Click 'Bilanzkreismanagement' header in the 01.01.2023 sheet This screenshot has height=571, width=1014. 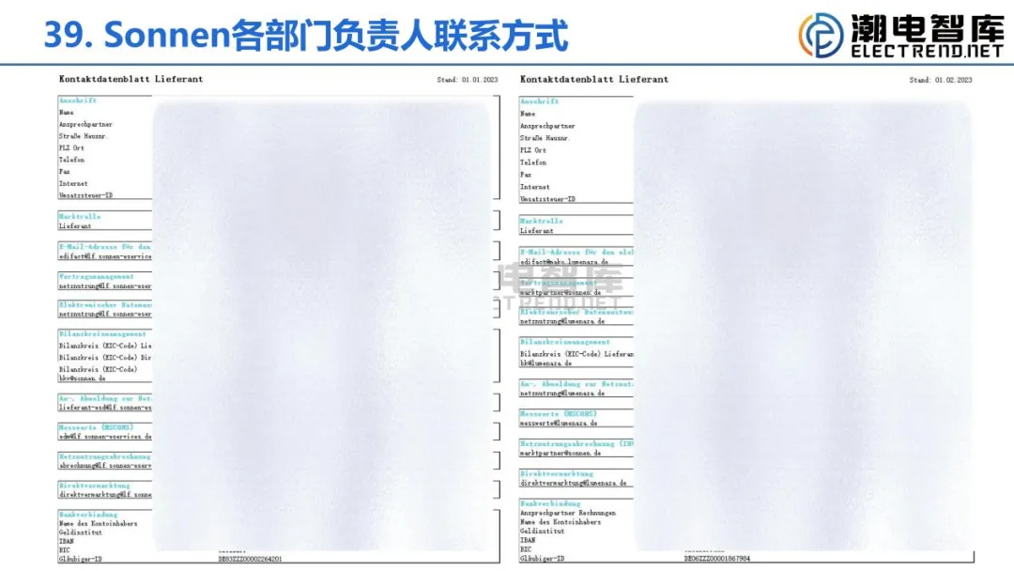[x=102, y=334]
